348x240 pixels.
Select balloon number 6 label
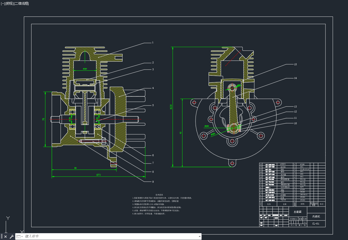click(x=153, y=155)
